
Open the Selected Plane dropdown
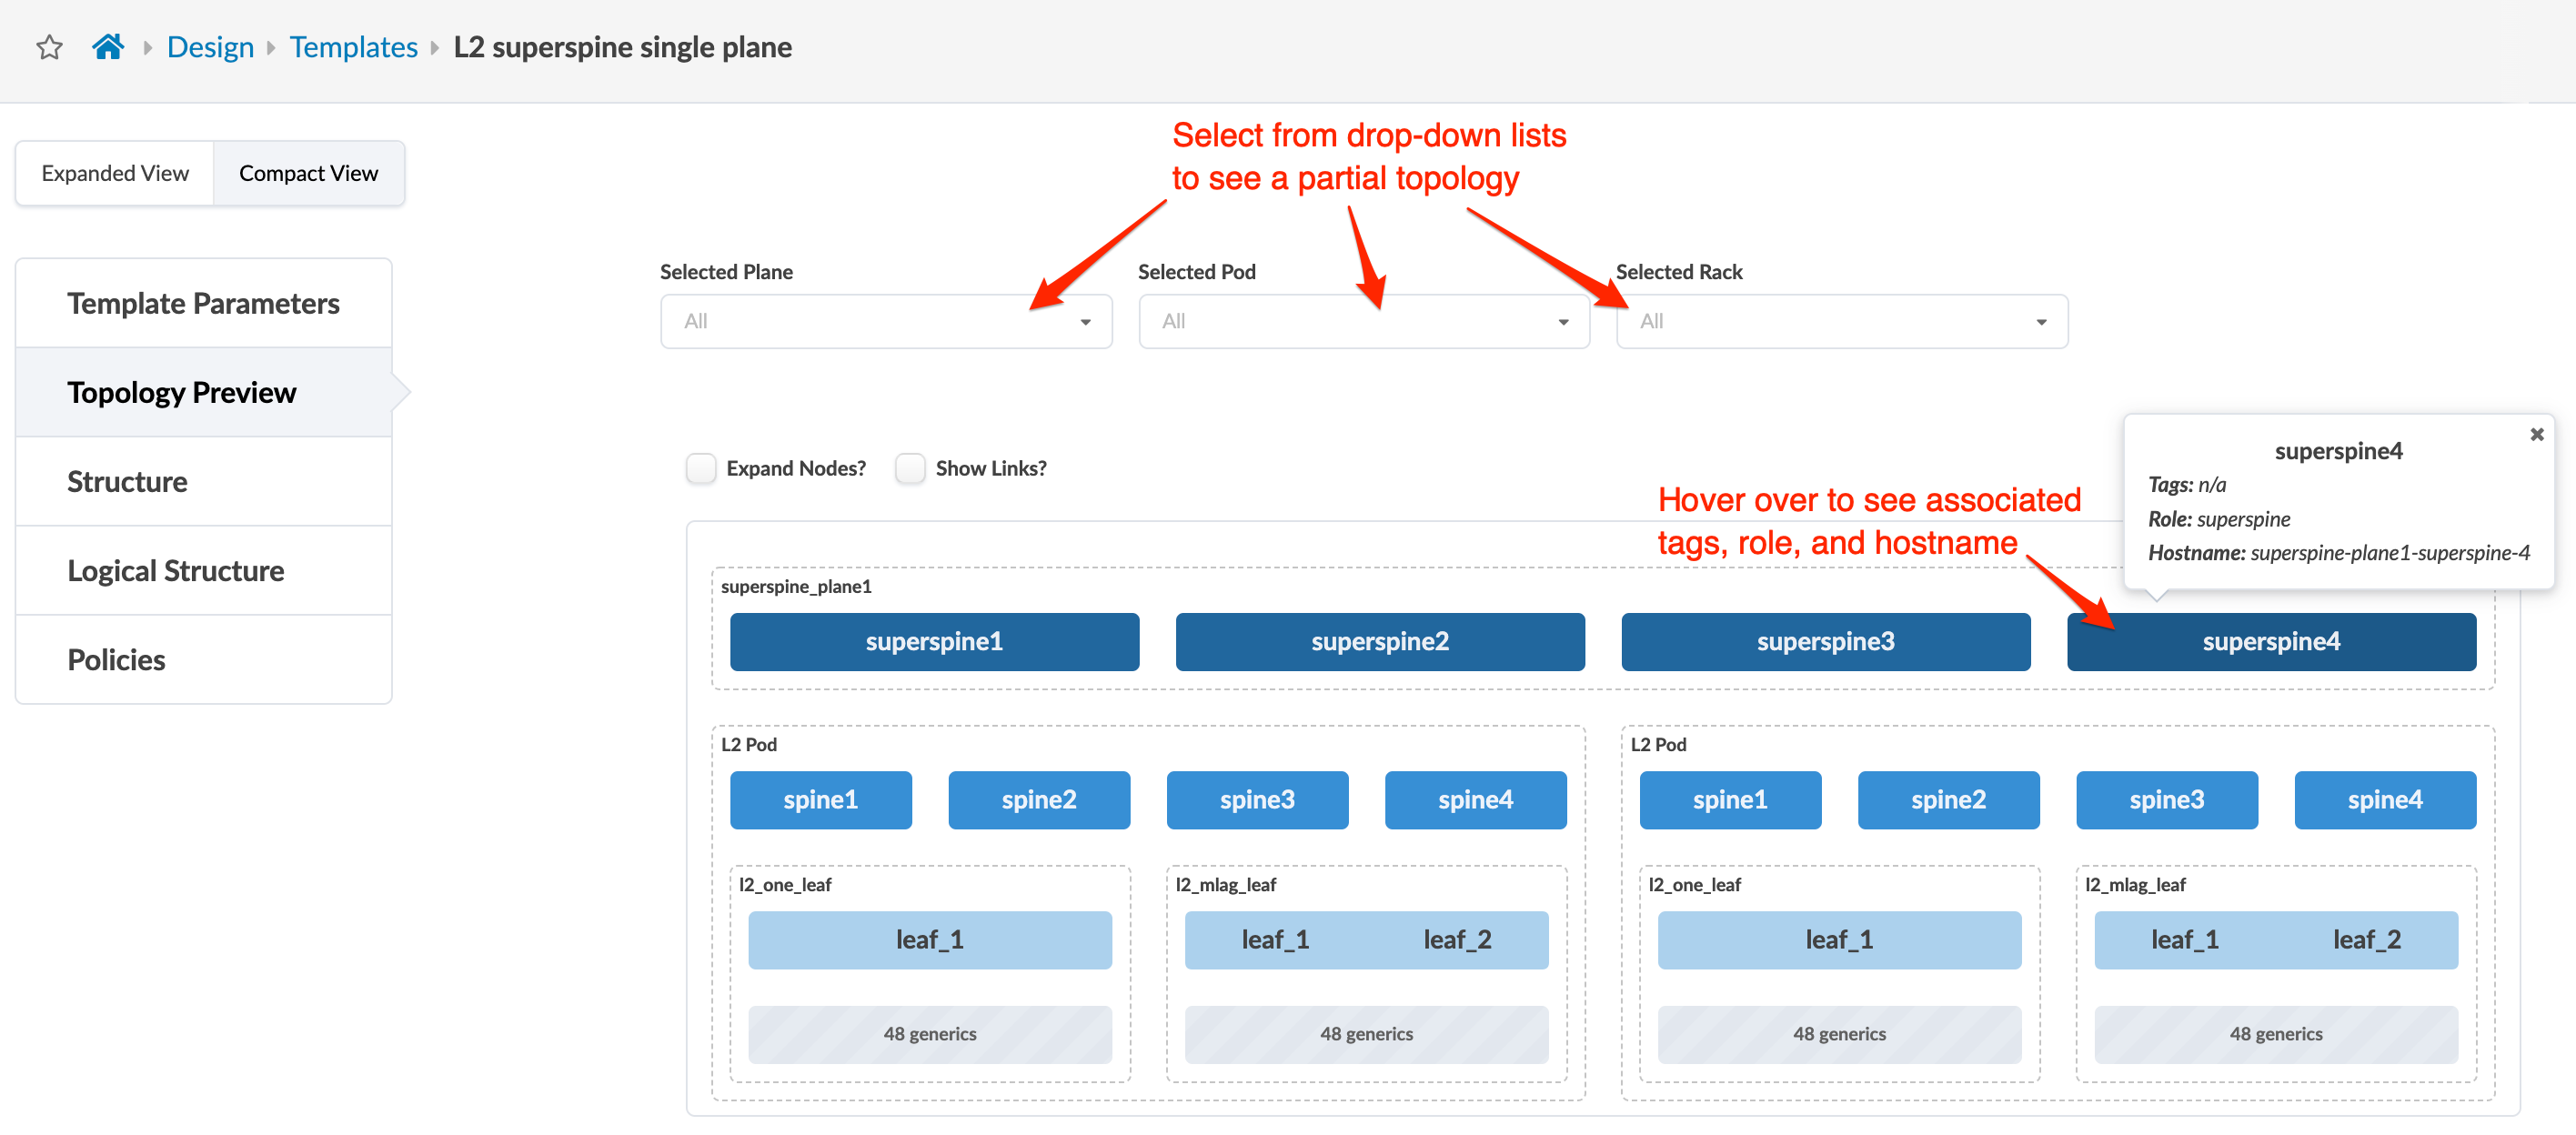pyautogui.click(x=885, y=321)
